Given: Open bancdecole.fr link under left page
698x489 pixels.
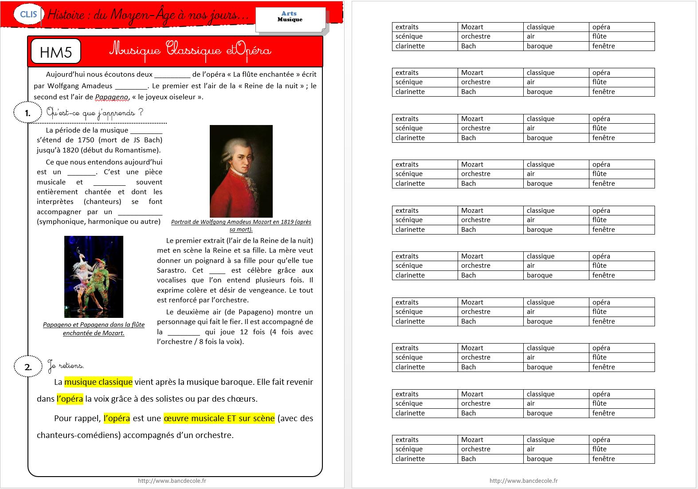Looking at the screenshot, I should coord(172,481).
